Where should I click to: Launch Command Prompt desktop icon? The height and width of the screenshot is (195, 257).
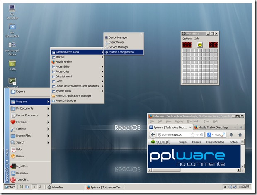(12, 83)
